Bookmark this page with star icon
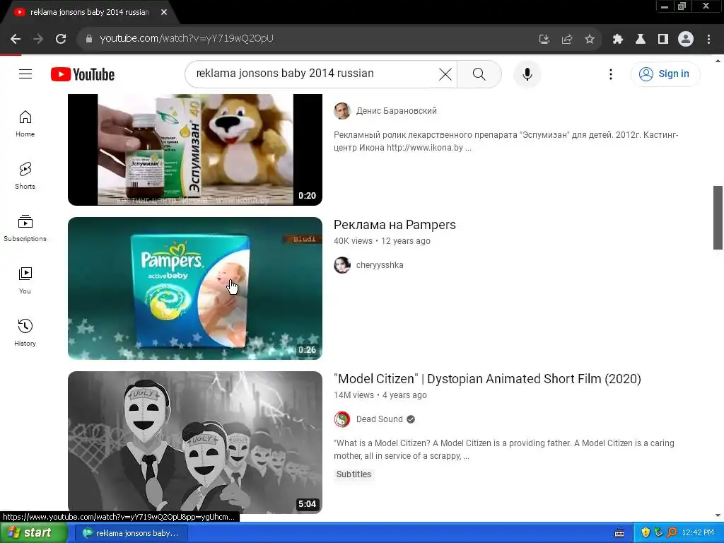 coord(590,39)
